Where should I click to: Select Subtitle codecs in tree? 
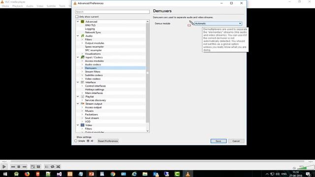(x=94, y=75)
